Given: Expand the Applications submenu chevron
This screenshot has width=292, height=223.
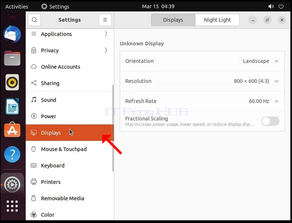Looking at the screenshot, I should [x=106, y=34].
